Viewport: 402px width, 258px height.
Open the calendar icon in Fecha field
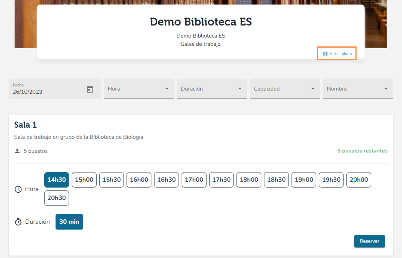pyautogui.click(x=90, y=89)
